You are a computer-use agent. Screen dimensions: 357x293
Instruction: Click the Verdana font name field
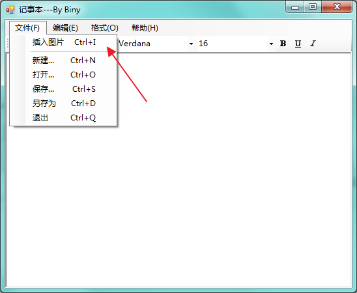[x=152, y=44]
